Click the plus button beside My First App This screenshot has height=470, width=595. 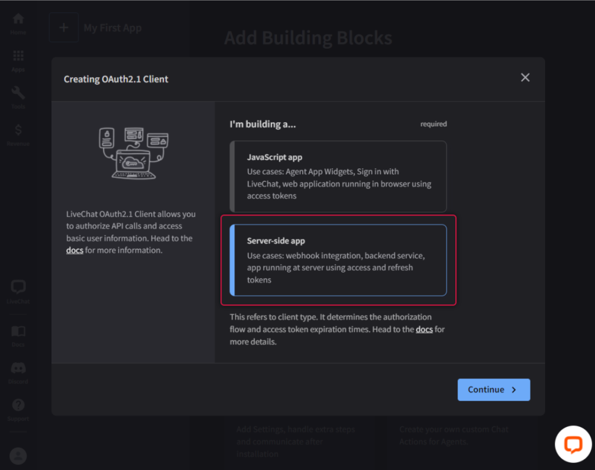point(64,28)
